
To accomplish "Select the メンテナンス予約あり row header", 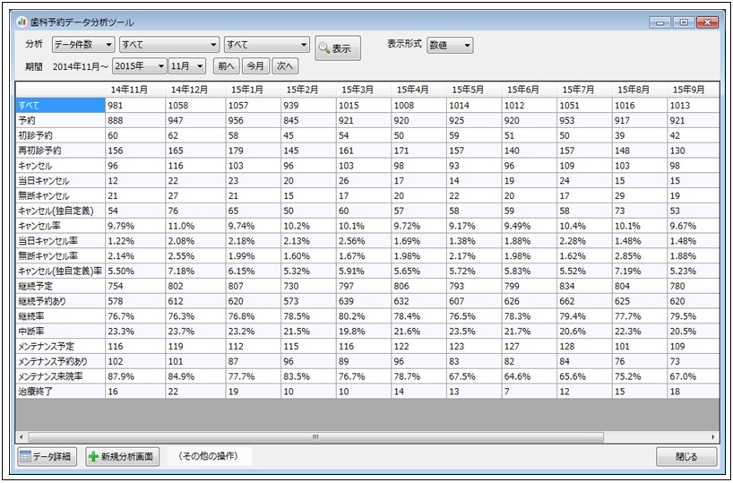I will (60, 361).
